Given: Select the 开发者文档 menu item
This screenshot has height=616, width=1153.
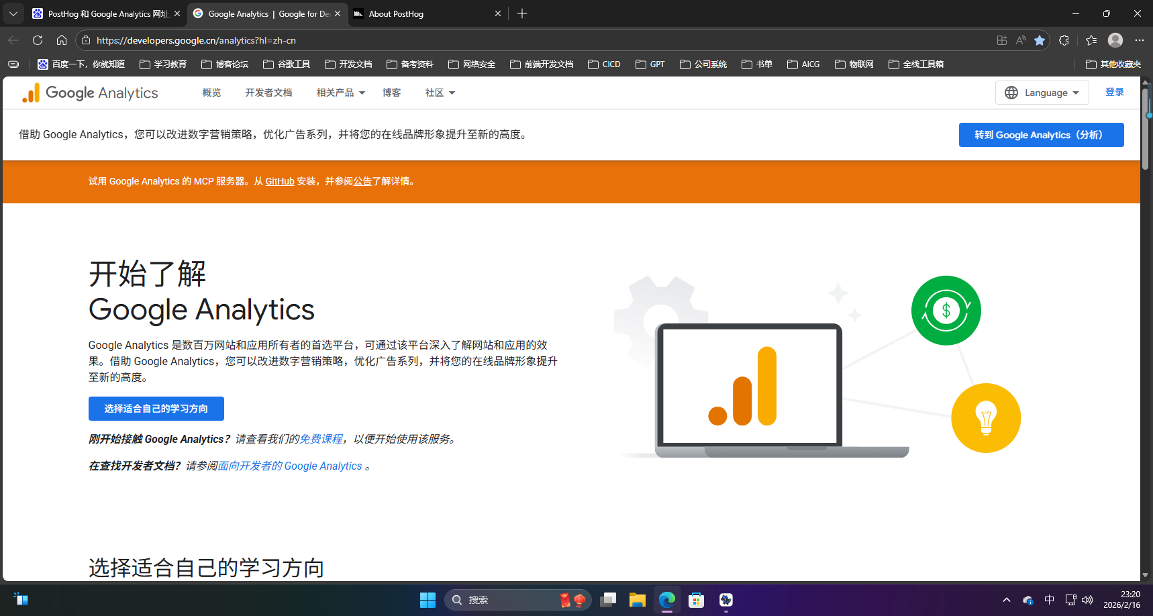Looking at the screenshot, I should click(x=268, y=92).
